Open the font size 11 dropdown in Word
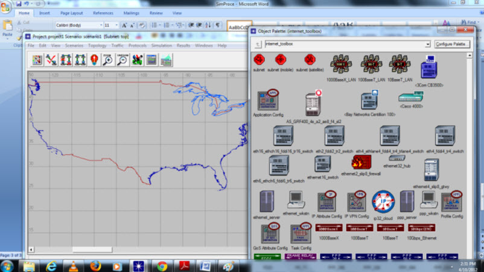The image size is (484, 272). coord(116,25)
